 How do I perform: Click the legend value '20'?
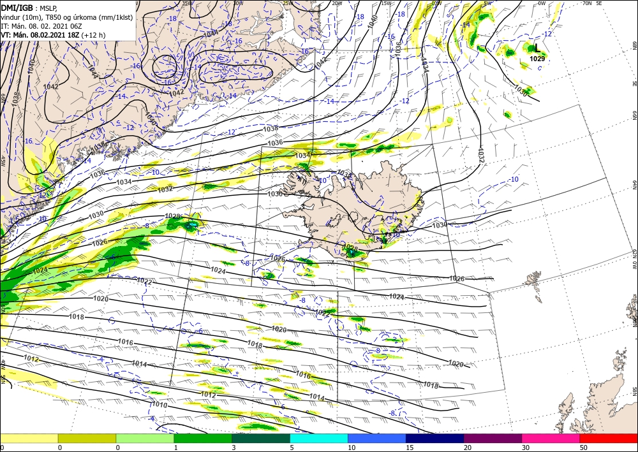click(468, 448)
